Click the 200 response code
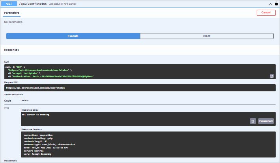280x163 pixels. 6,108
